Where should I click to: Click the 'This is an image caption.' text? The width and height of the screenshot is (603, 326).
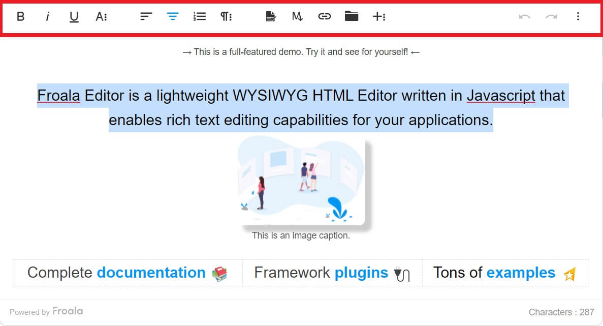pos(301,235)
